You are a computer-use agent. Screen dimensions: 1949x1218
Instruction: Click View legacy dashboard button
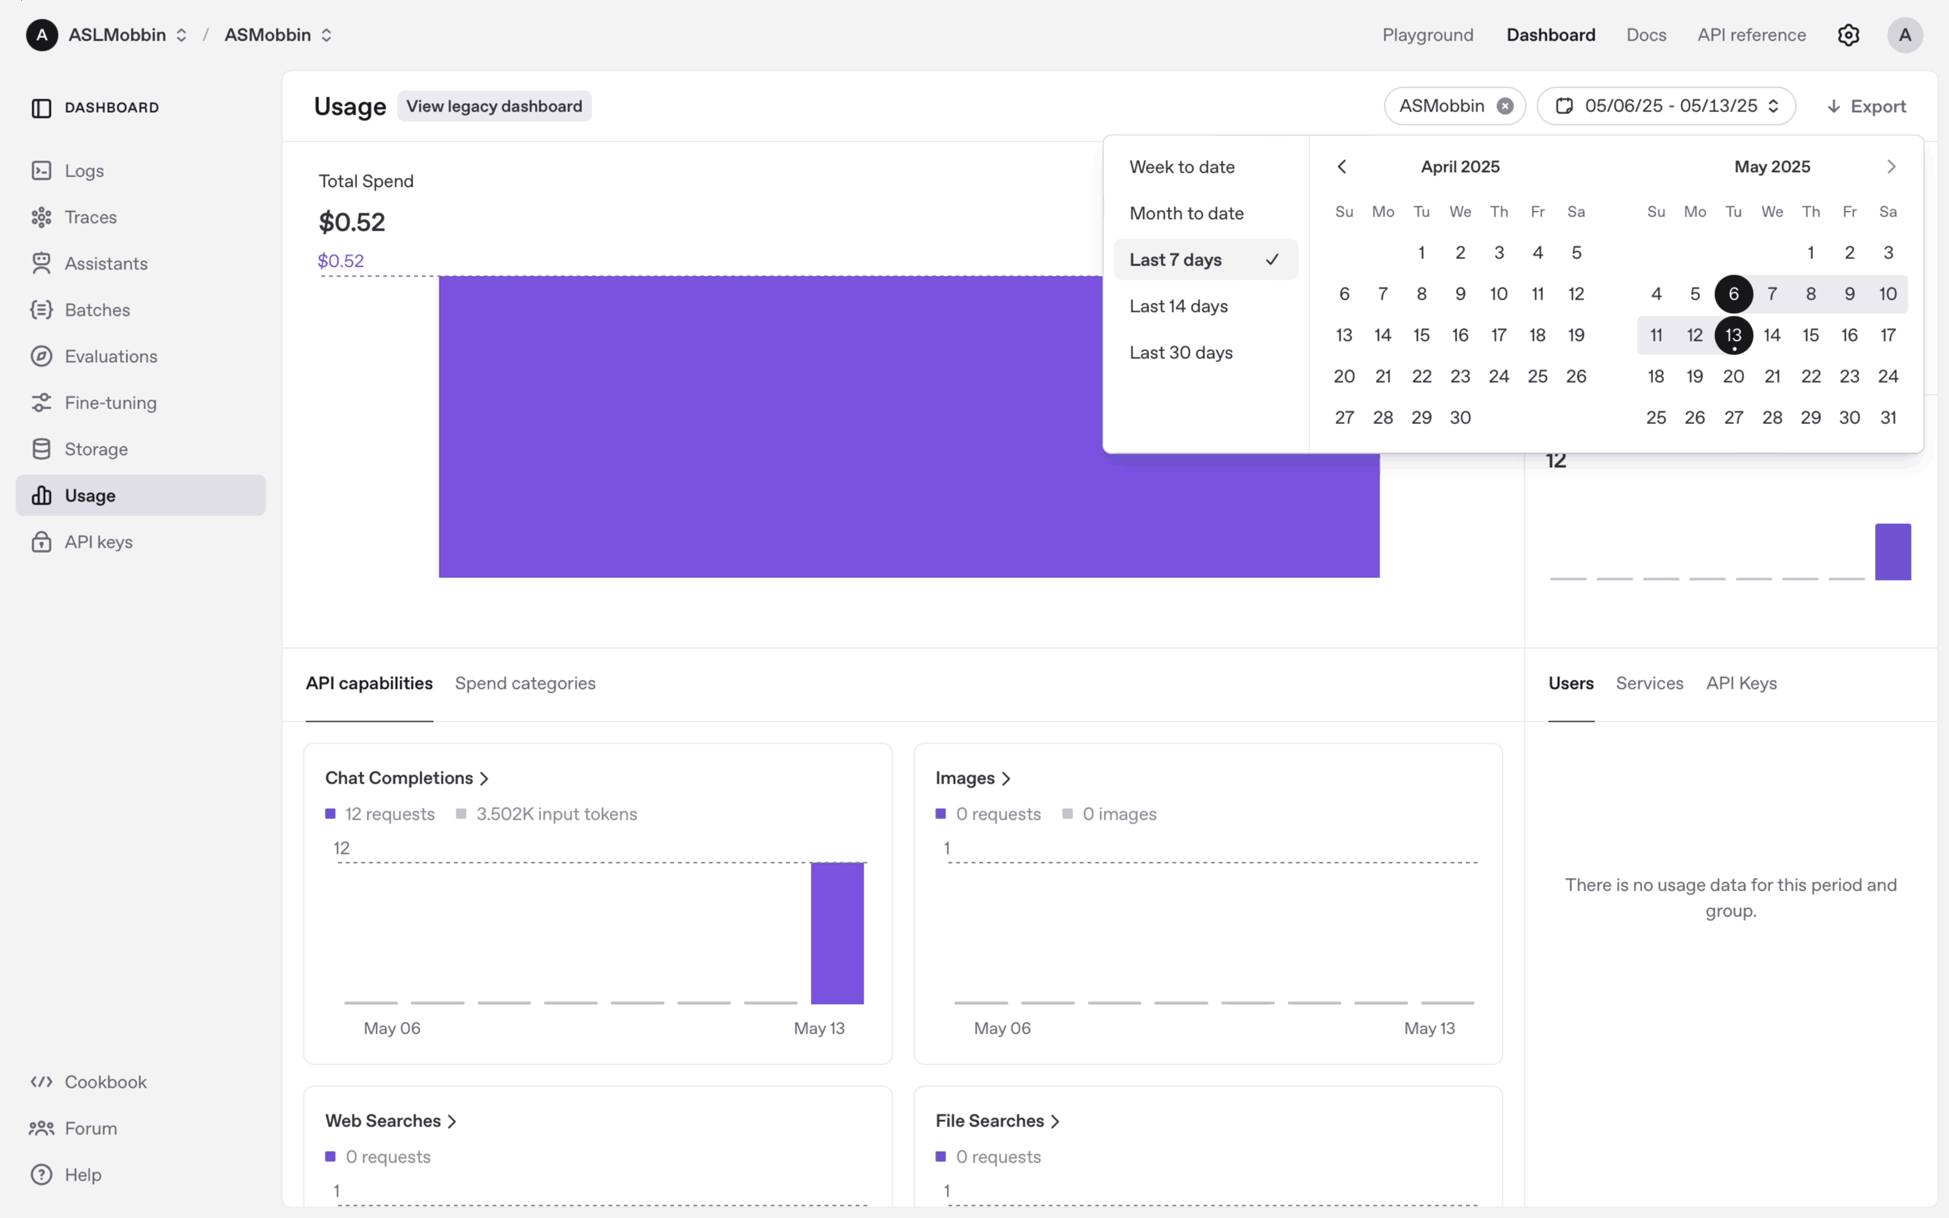(x=494, y=106)
